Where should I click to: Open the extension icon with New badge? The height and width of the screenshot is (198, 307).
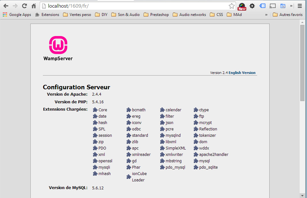[x=242, y=6]
